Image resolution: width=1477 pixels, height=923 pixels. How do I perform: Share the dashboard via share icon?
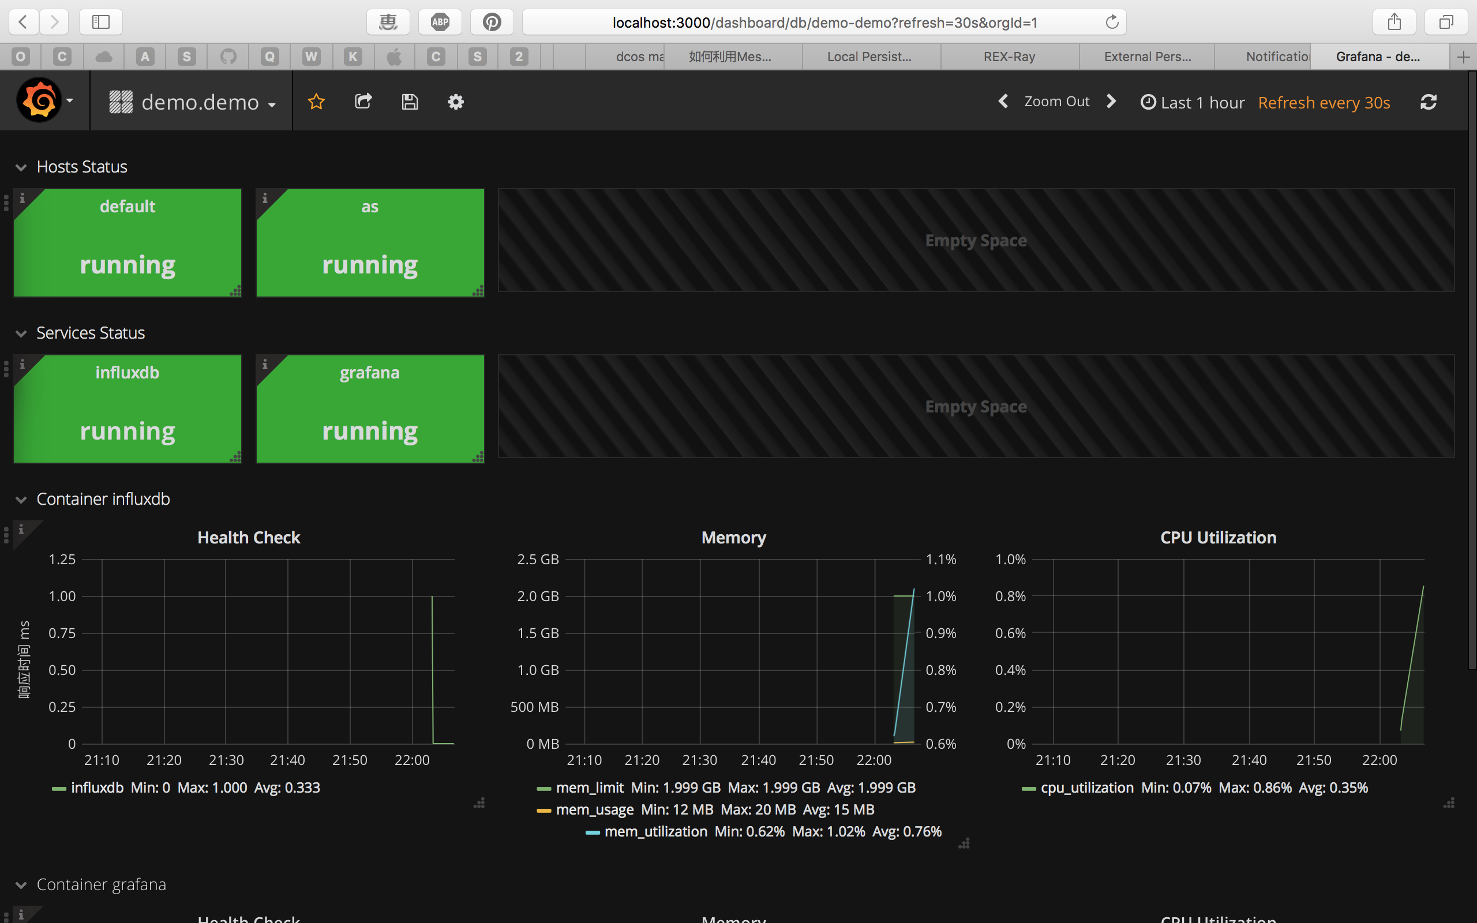363,102
